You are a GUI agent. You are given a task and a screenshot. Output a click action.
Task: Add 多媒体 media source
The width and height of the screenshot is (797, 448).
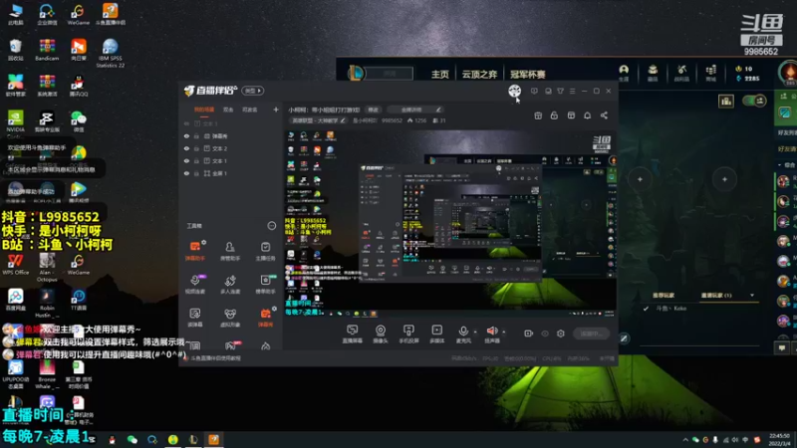(437, 335)
